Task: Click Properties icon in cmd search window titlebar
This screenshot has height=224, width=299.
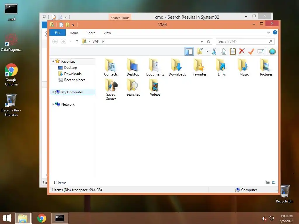Action: 54,17
